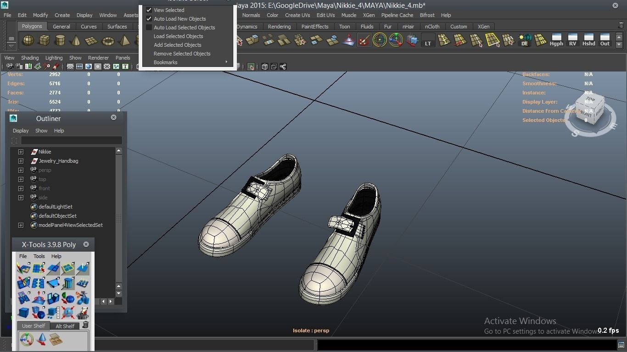The width and height of the screenshot is (627, 352).
Task: Click the trash bin icon in X-Tools tool grid
Action: coord(83,313)
